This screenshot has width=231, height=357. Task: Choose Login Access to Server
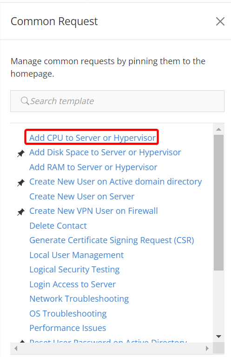pos(73,284)
